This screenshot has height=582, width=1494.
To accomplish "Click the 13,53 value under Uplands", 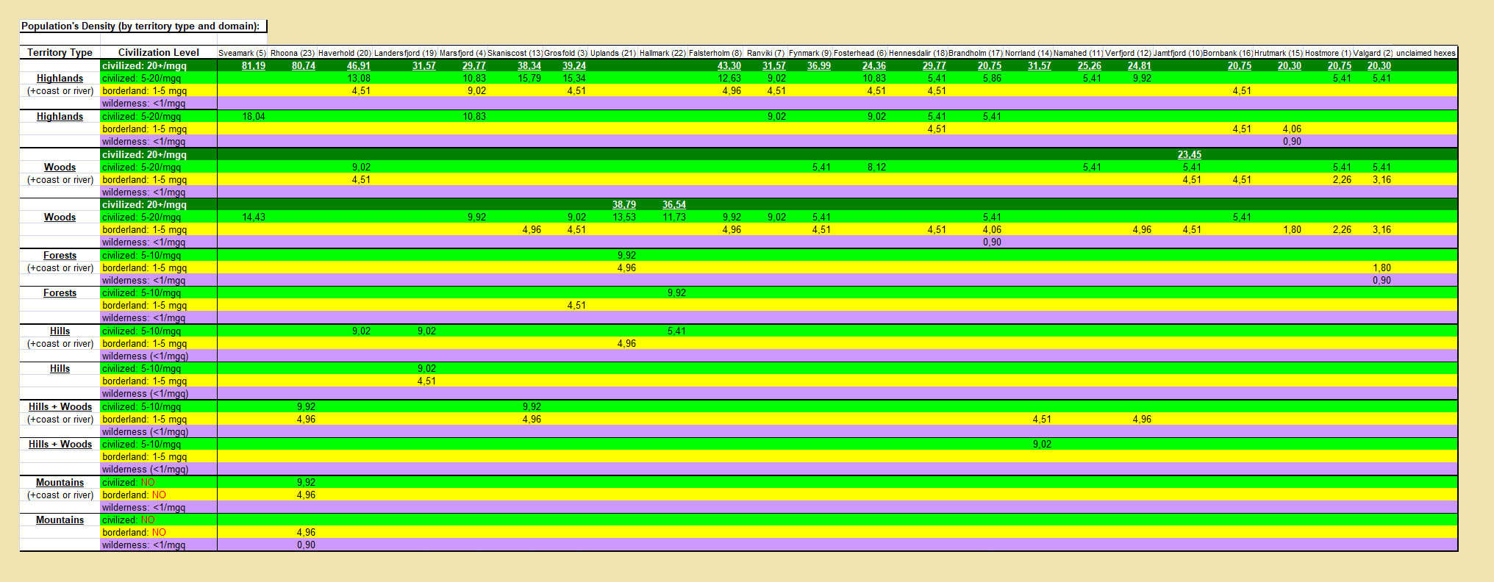I will click(x=624, y=217).
